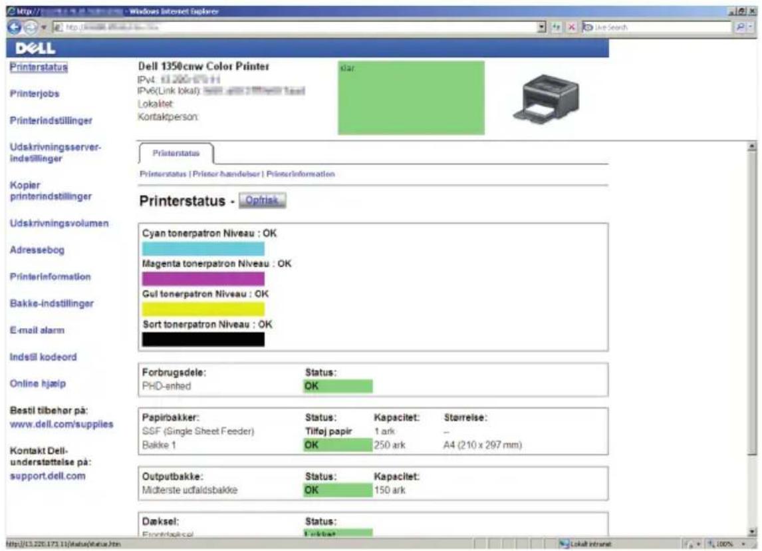
Task: Open the Adressebog sidebar link
Action: 37,250
